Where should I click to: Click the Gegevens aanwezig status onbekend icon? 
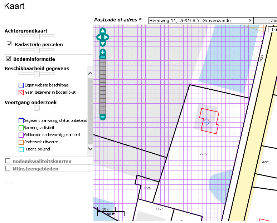(21, 121)
